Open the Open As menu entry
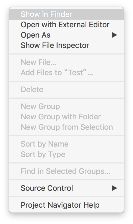The image size is (133, 224). coord(66,35)
